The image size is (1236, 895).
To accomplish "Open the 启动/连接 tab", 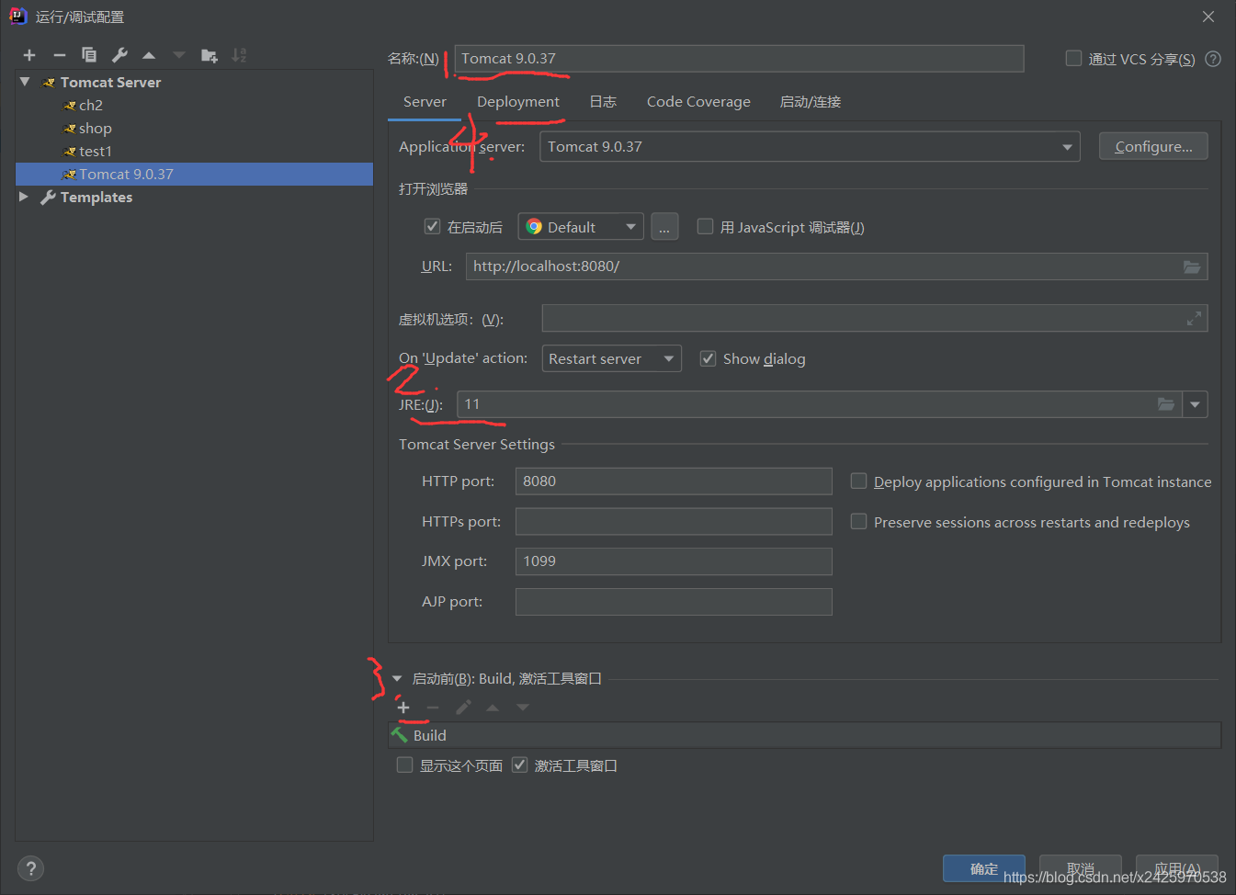I will pyautogui.click(x=811, y=102).
